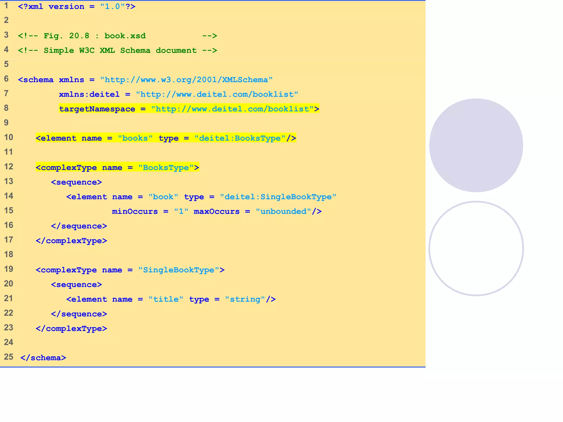Select the closing </schema> tag
Image resolution: width=563 pixels, height=422 pixels.
pyautogui.click(x=43, y=358)
